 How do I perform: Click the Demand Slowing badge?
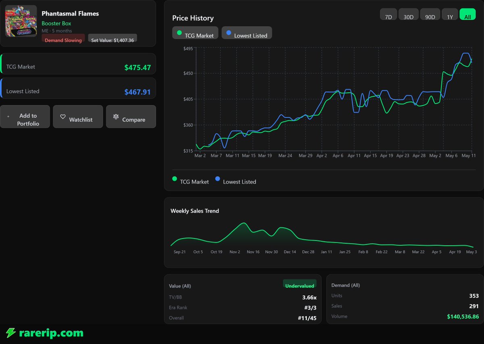tap(63, 38)
